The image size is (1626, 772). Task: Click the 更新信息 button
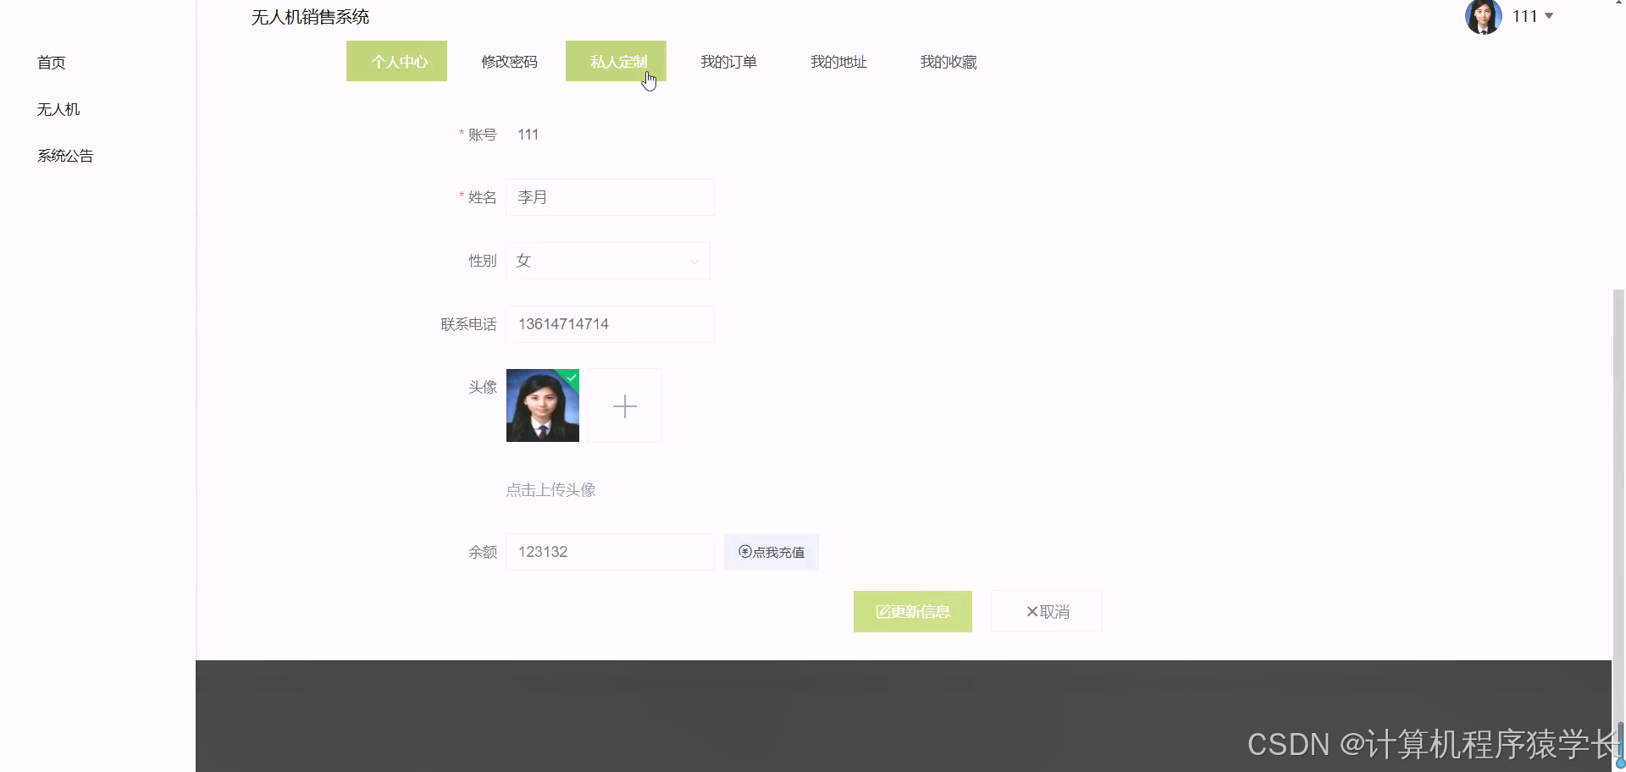912,611
